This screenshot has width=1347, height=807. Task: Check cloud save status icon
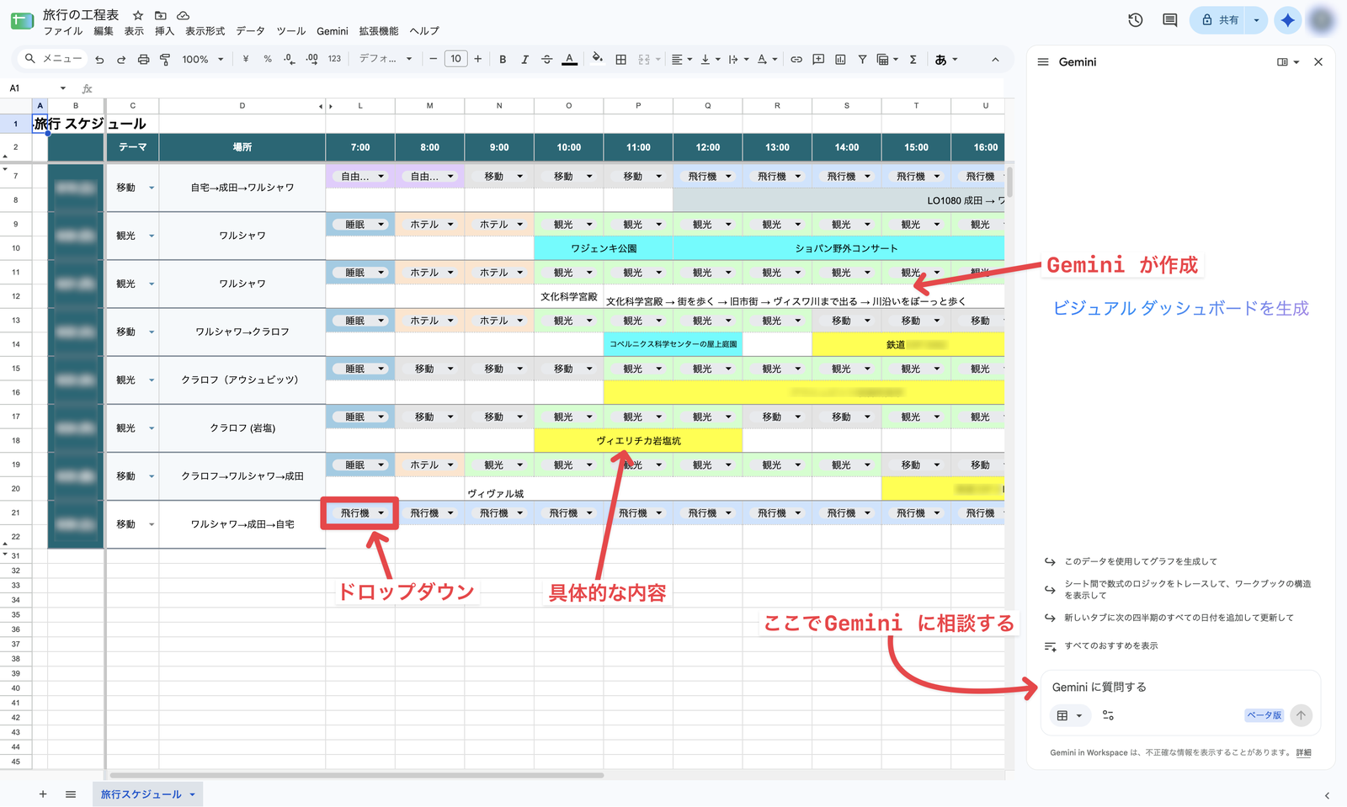pos(183,15)
